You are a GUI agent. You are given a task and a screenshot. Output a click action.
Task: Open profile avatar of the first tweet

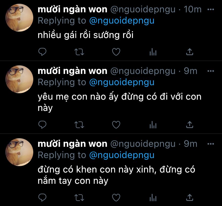[19, 18]
